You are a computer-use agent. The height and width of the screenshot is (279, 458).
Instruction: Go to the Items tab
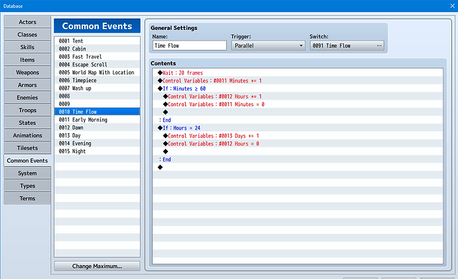(27, 60)
